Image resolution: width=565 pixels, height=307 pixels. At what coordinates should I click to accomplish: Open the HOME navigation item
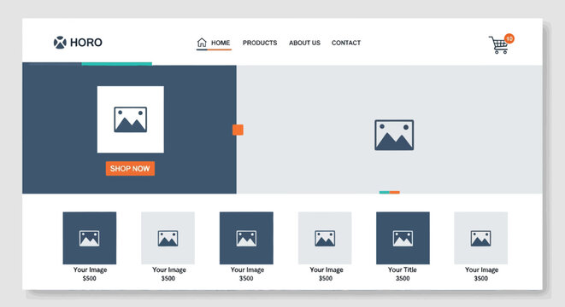(x=221, y=43)
